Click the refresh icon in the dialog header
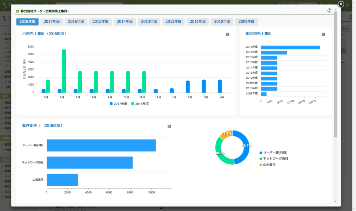Image resolution: width=356 pixels, height=211 pixels. click(x=329, y=10)
